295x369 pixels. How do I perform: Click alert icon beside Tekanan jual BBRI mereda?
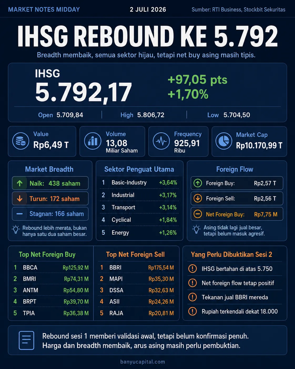[x=192, y=297]
